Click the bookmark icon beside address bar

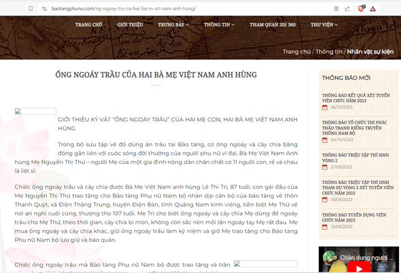point(31,9)
